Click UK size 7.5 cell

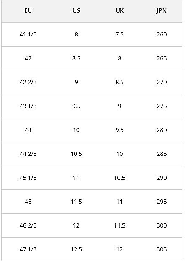(120, 34)
